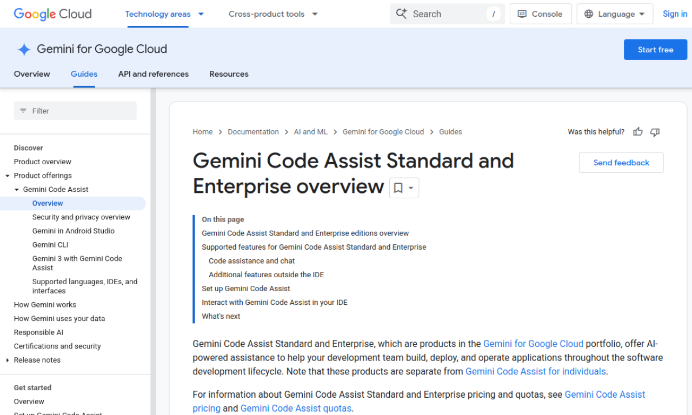This screenshot has height=415, width=692.
Task: Click Documentation in the breadcrumb trail
Action: [253, 131]
